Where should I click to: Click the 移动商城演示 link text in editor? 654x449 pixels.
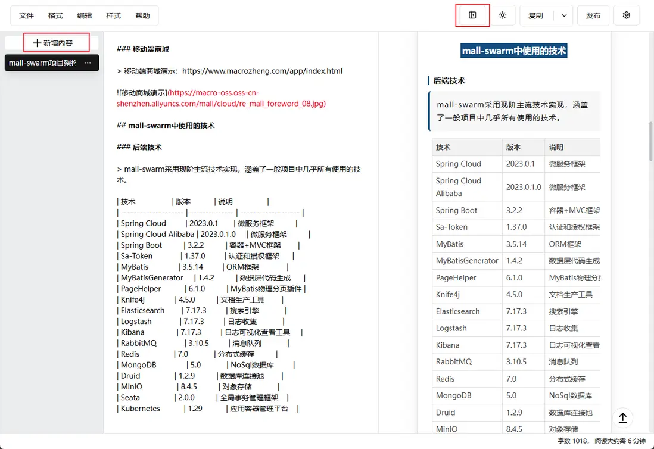[x=144, y=92]
